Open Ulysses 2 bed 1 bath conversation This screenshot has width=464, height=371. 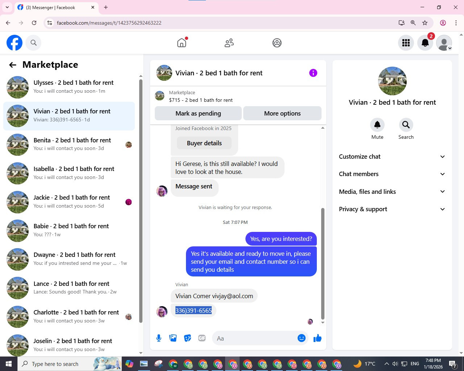pyautogui.click(x=69, y=87)
